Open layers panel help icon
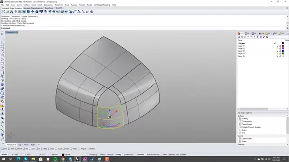Screen dimensions: 289x162 point(267,37)
